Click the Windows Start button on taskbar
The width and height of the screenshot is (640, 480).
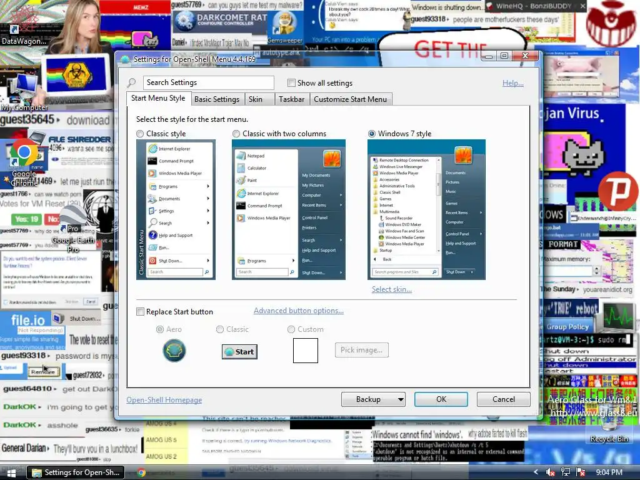coord(11,472)
